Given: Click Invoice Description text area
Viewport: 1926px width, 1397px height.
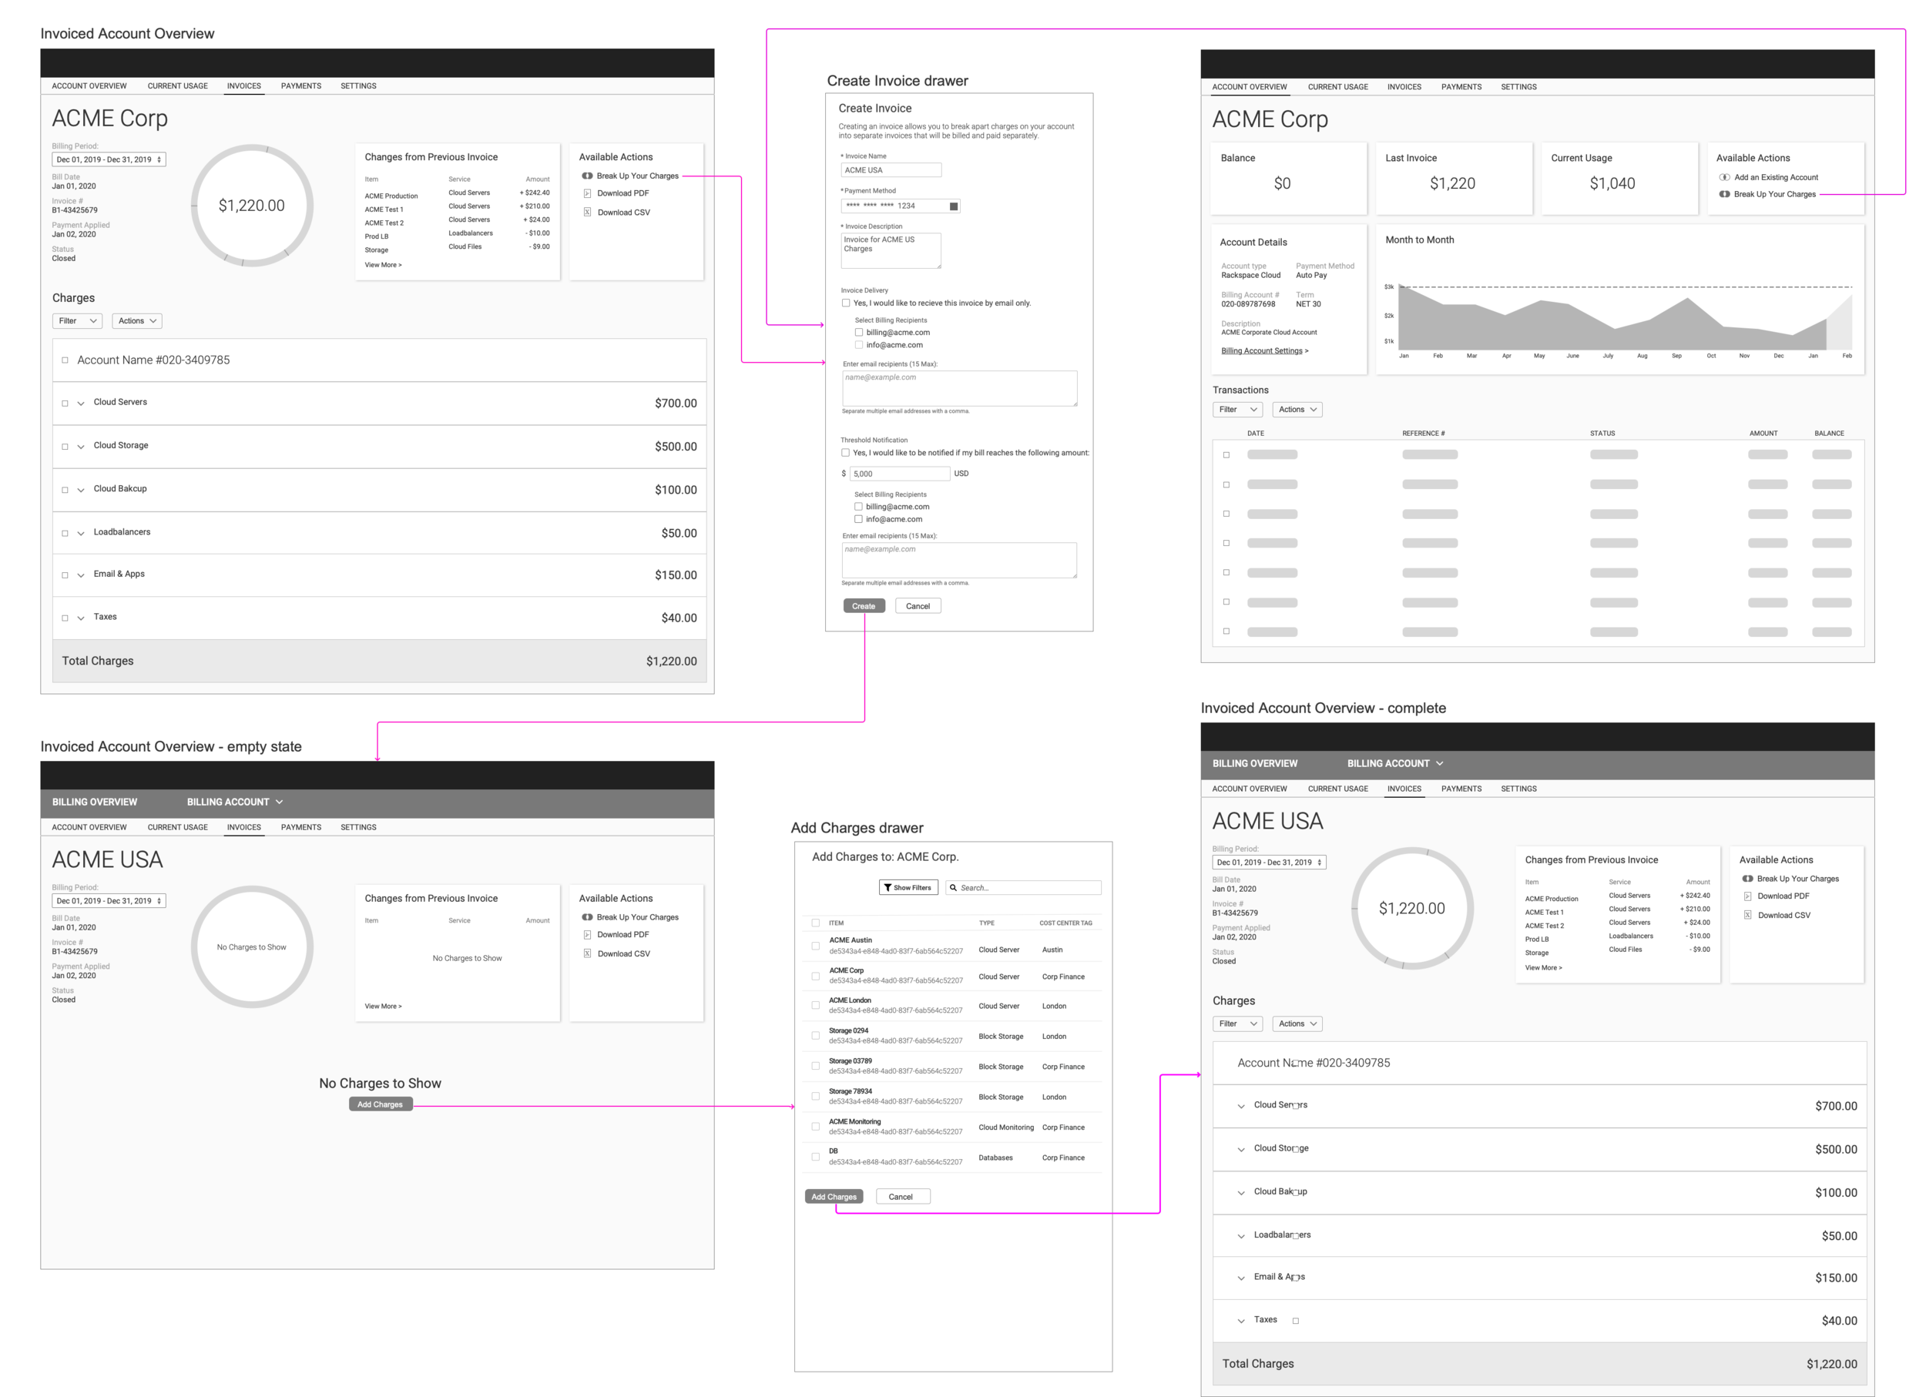Looking at the screenshot, I should click(891, 250).
